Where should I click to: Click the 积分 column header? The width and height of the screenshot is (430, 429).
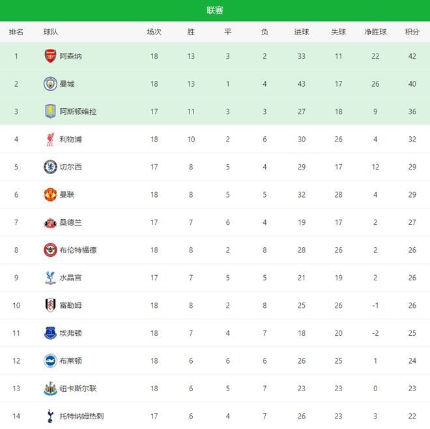[412, 32]
